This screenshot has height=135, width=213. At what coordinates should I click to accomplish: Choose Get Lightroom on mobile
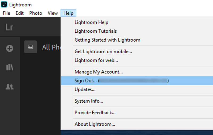point(137,51)
